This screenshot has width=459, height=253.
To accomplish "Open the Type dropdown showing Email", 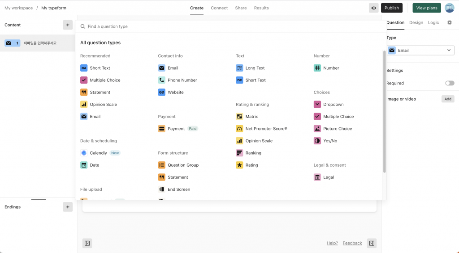I will point(420,51).
